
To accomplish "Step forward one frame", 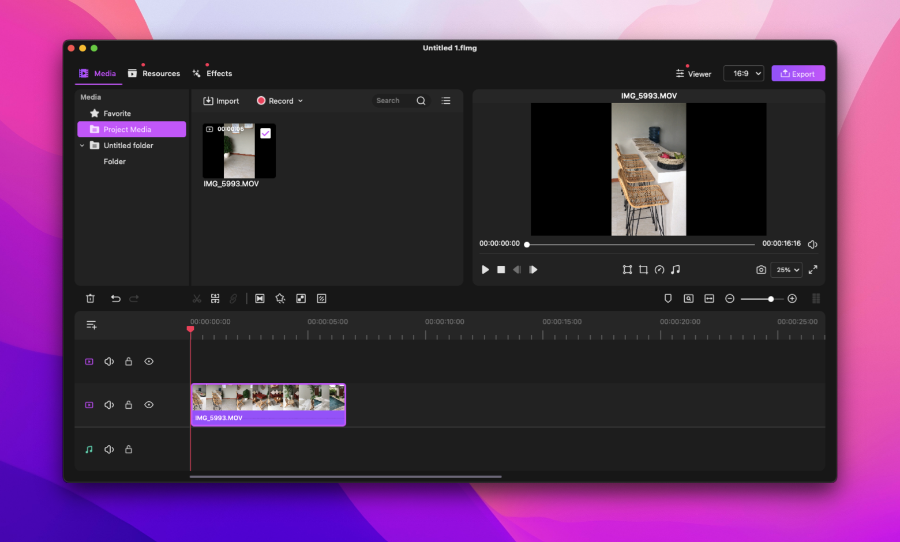I will pyautogui.click(x=533, y=270).
